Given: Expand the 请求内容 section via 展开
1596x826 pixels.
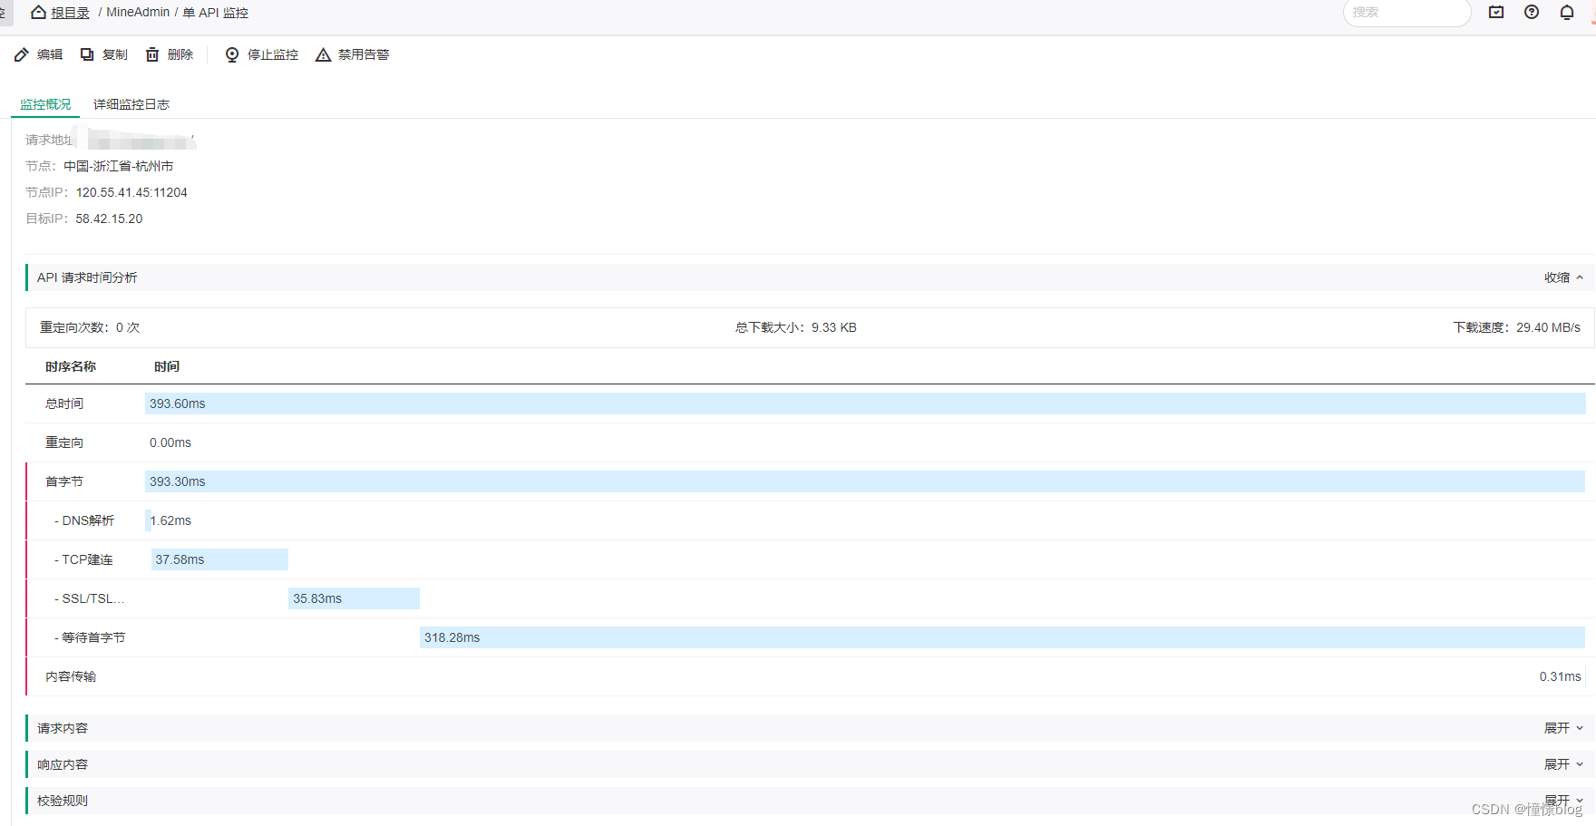Looking at the screenshot, I should 1563,728.
